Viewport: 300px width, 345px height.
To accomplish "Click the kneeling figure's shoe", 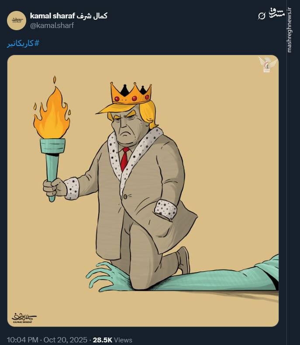I will [184, 261].
